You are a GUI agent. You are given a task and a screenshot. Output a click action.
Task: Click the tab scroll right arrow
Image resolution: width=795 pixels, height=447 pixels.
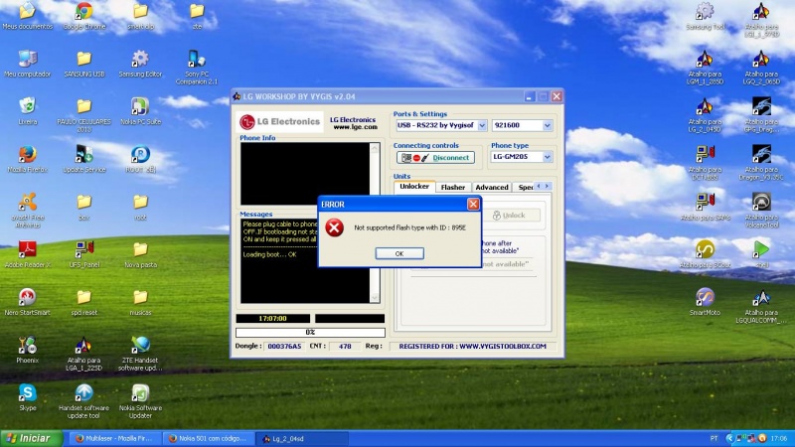(x=548, y=187)
